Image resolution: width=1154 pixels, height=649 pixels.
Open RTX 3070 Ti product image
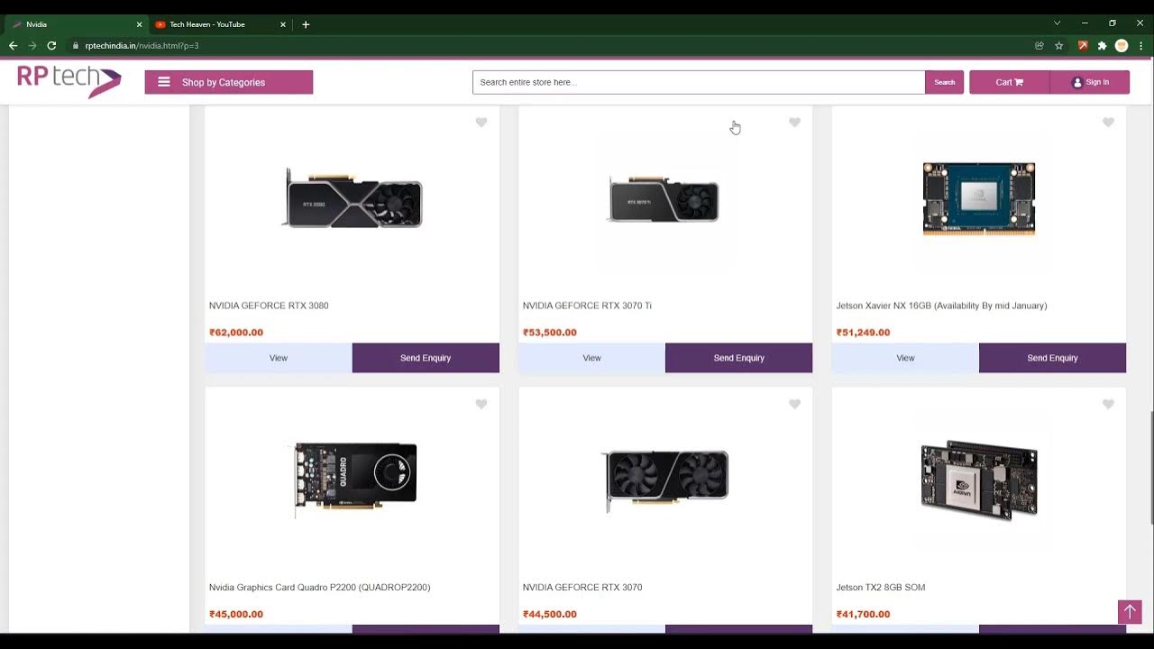pyautogui.click(x=665, y=199)
